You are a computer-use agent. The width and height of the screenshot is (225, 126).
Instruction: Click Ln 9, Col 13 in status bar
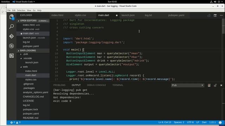(x=165, y=122)
